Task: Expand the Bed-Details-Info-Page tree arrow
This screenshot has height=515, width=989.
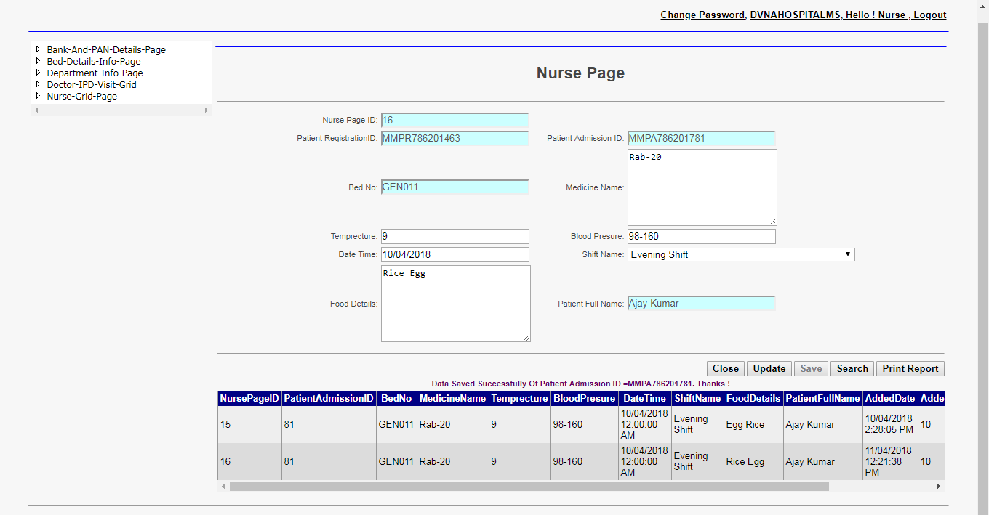Action: point(38,61)
